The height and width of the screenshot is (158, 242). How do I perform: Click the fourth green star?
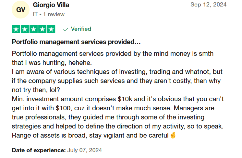tap(42, 29)
